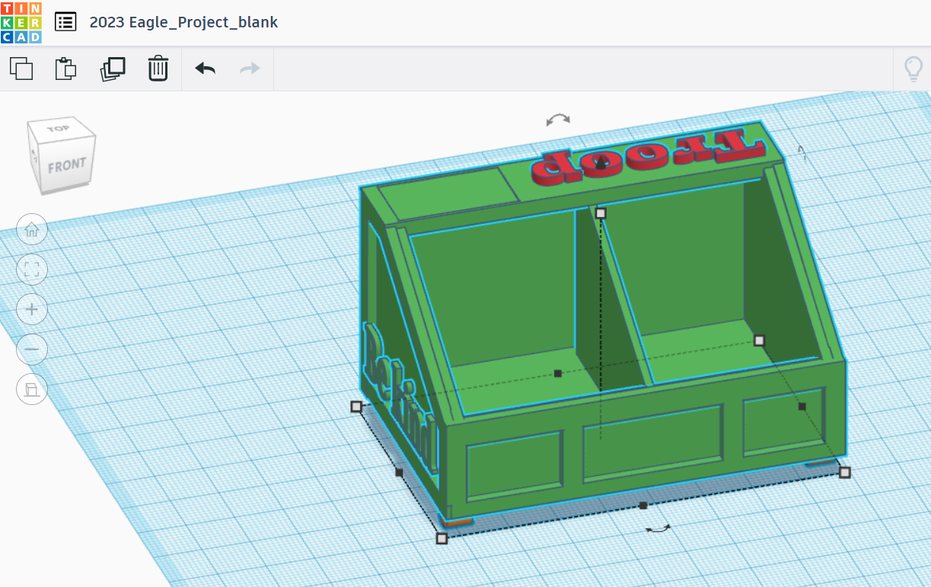This screenshot has height=587, width=931.
Task: Click the left edge midpoint black handle
Action: 399,472
